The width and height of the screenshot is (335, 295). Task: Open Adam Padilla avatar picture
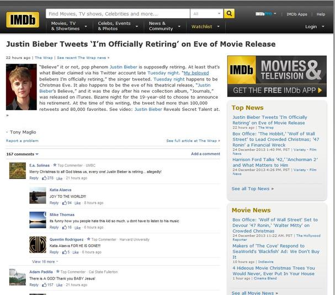tap(18, 277)
